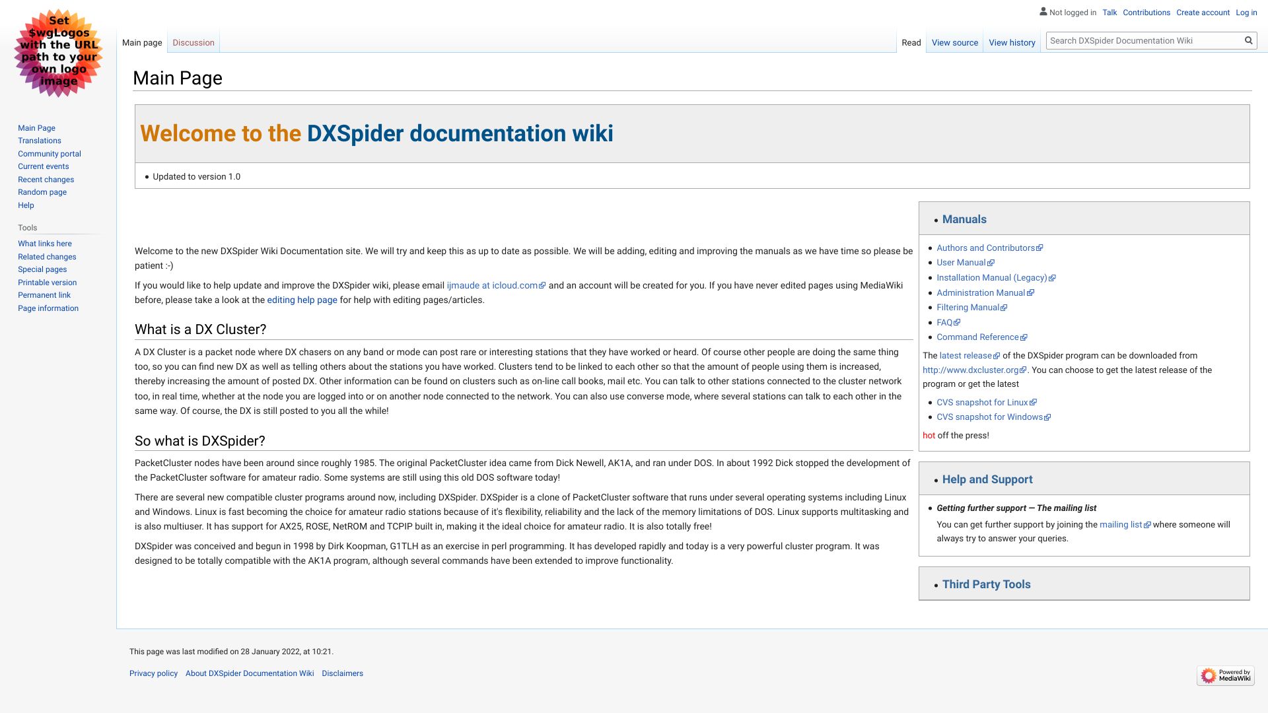
Task: Switch to the Discussion tab
Action: click(x=194, y=42)
